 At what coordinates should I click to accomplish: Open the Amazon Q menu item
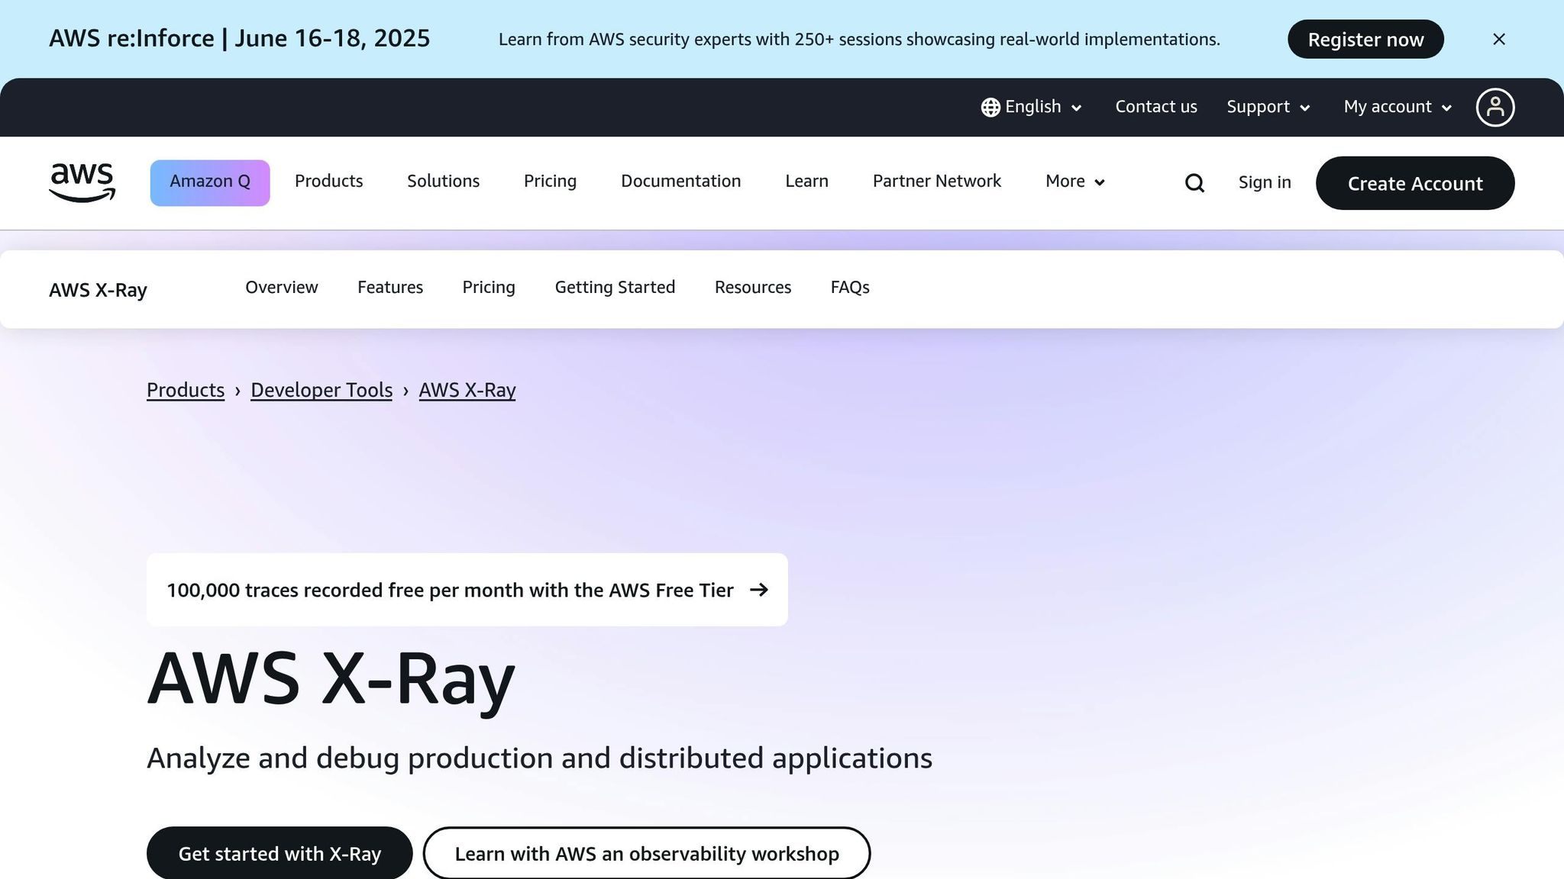pyautogui.click(x=210, y=182)
